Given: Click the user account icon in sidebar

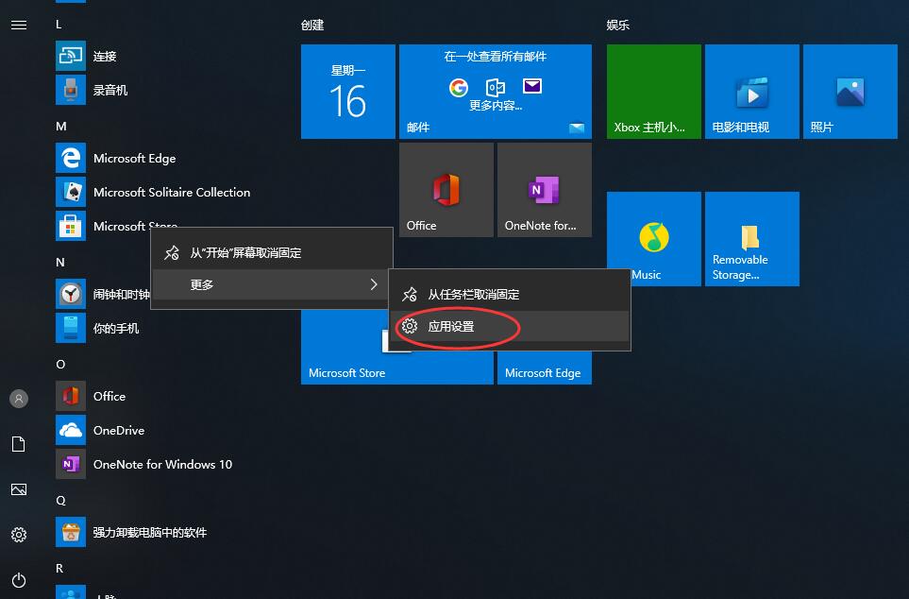Looking at the screenshot, I should (19, 399).
